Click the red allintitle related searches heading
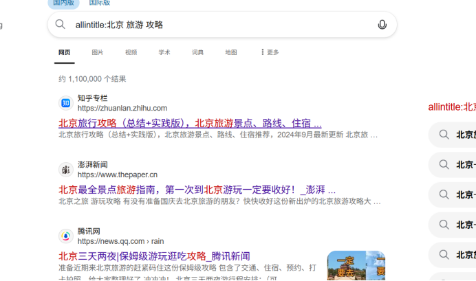This screenshot has width=476, height=281. 452,107
